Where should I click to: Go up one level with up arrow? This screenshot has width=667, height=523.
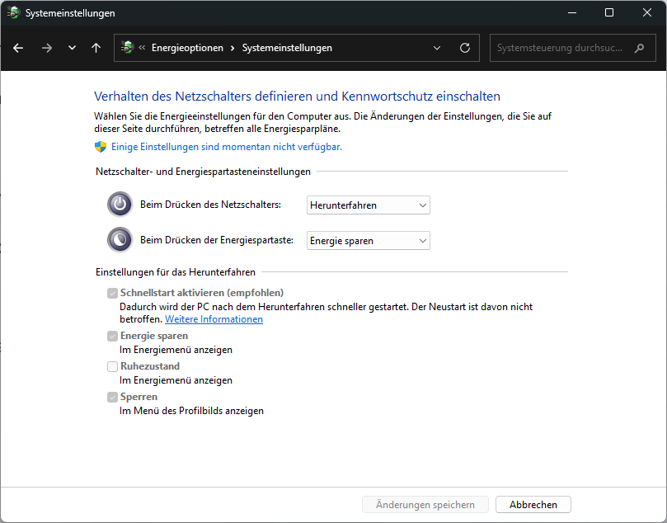click(x=96, y=48)
